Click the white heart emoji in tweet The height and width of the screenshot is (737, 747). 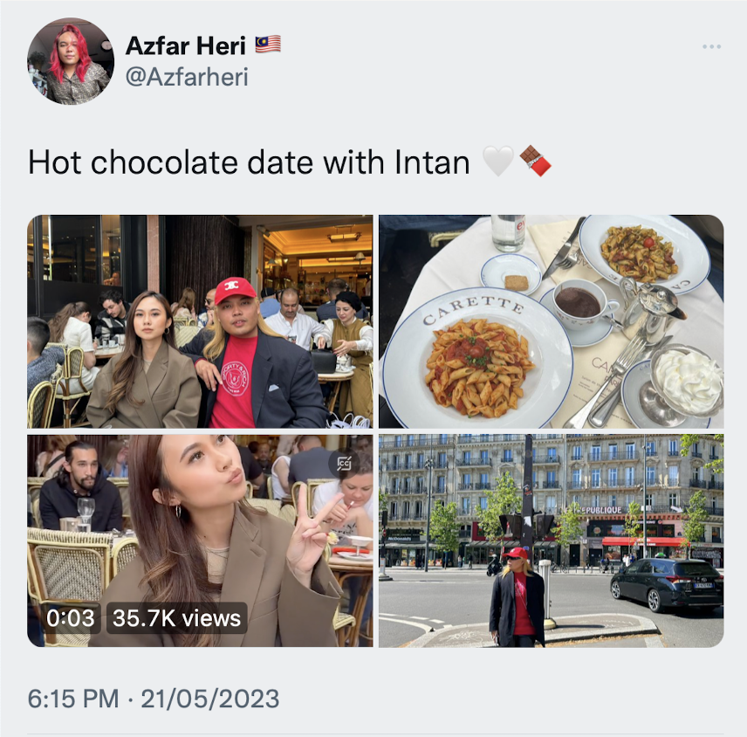497,162
